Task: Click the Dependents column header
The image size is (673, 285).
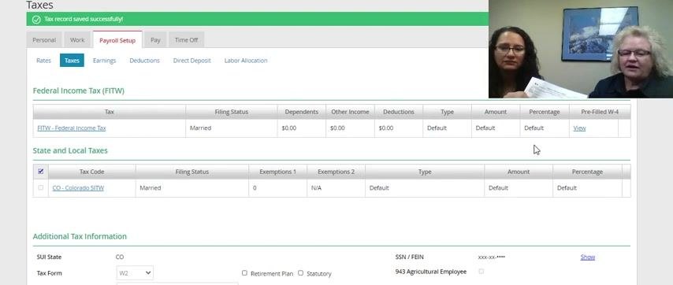Action: pyautogui.click(x=301, y=112)
